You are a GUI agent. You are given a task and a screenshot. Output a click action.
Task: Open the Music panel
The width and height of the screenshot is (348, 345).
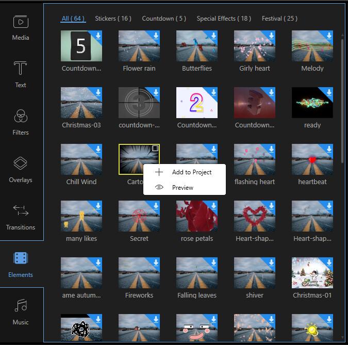pos(21,312)
